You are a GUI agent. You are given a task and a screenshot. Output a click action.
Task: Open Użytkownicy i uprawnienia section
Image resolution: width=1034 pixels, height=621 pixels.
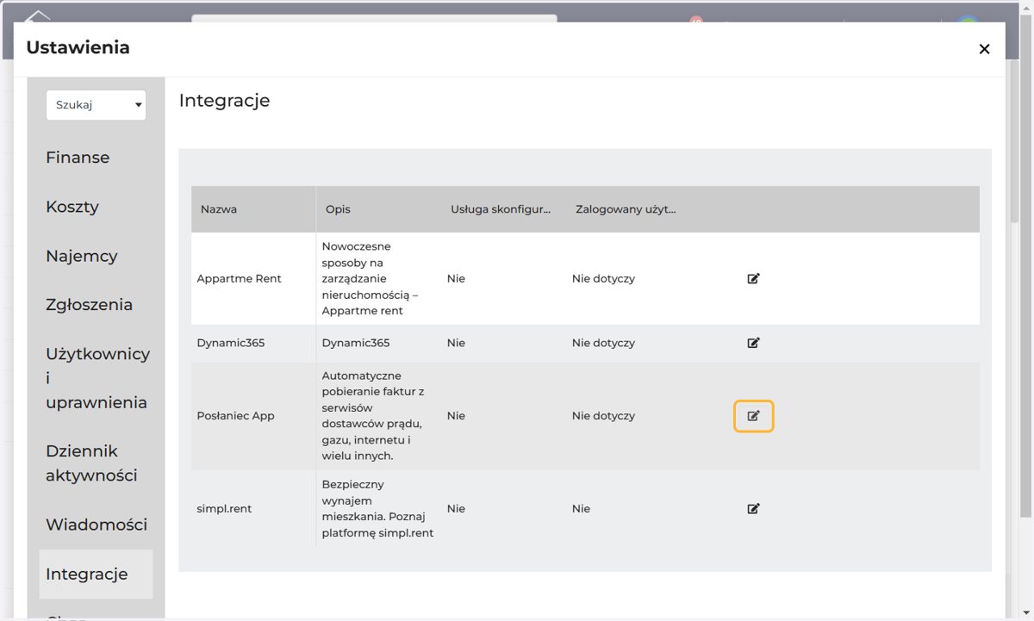coord(97,378)
